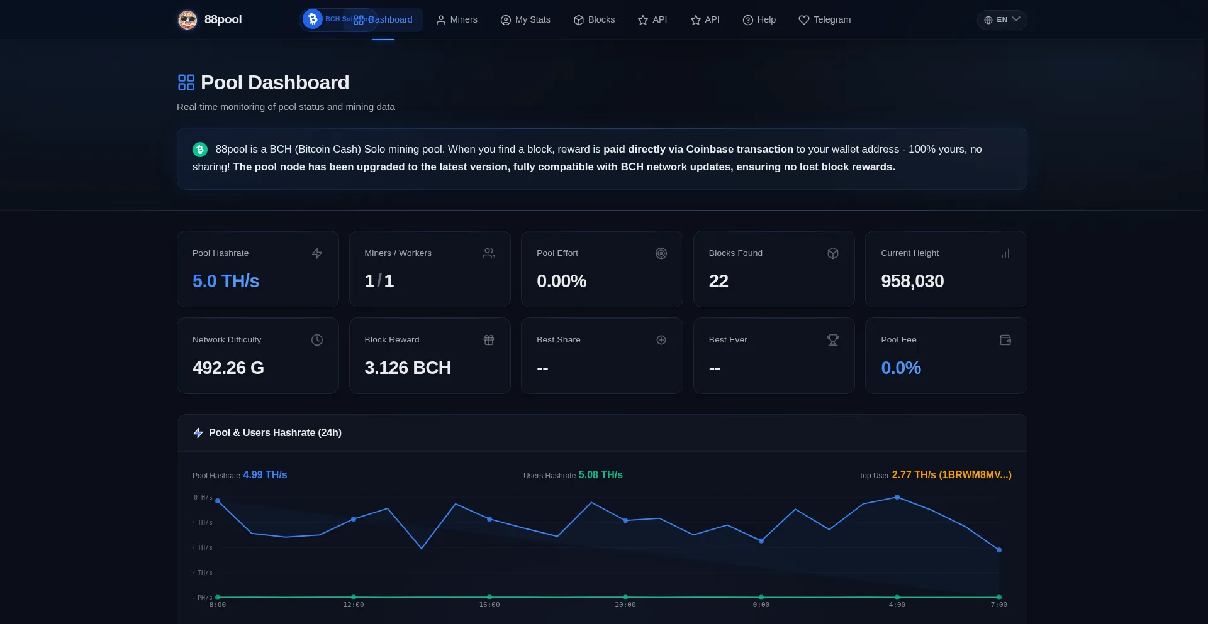Click the Telegram heart icon
This screenshot has height=624, width=1208.
[804, 20]
